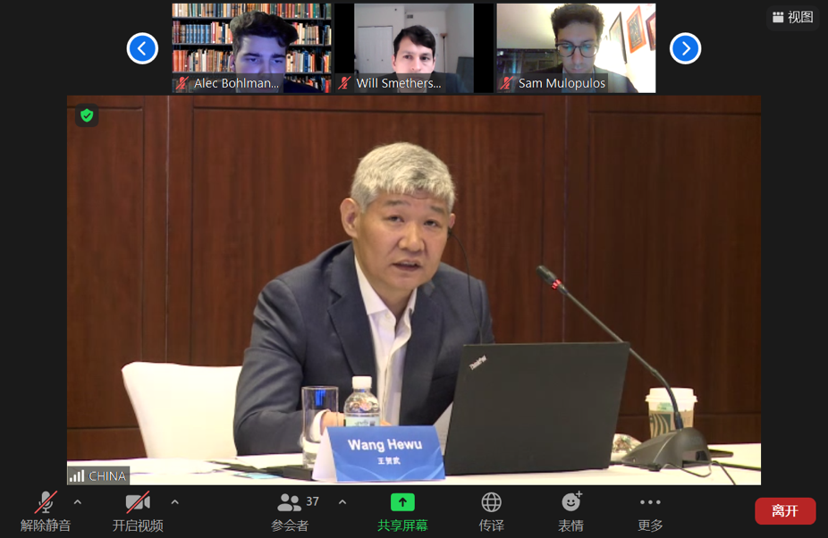
Task: Expand the arrow beside 参会者 participants
Action: [342, 502]
